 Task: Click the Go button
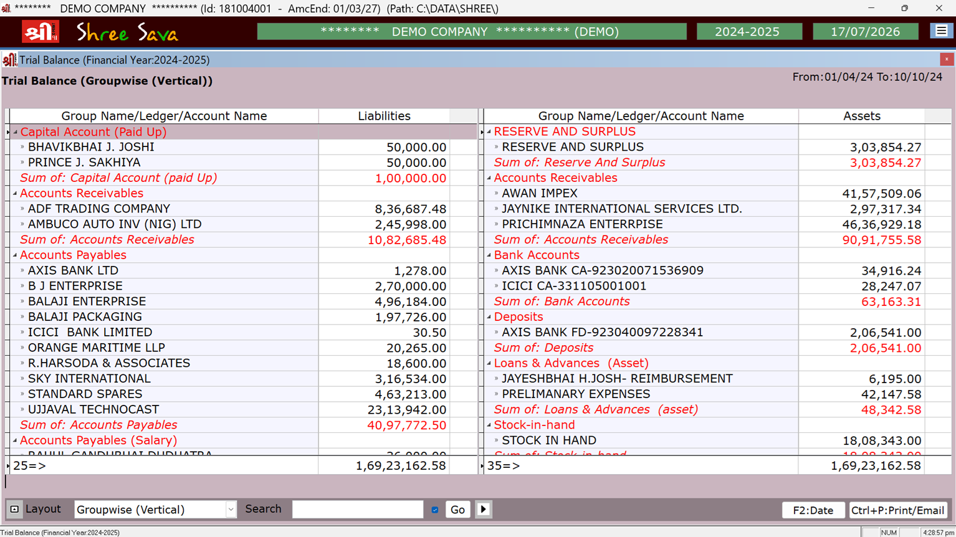(457, 510)
